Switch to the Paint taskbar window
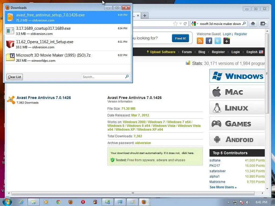This screenshot has height=206, width=275. [132, 202]
